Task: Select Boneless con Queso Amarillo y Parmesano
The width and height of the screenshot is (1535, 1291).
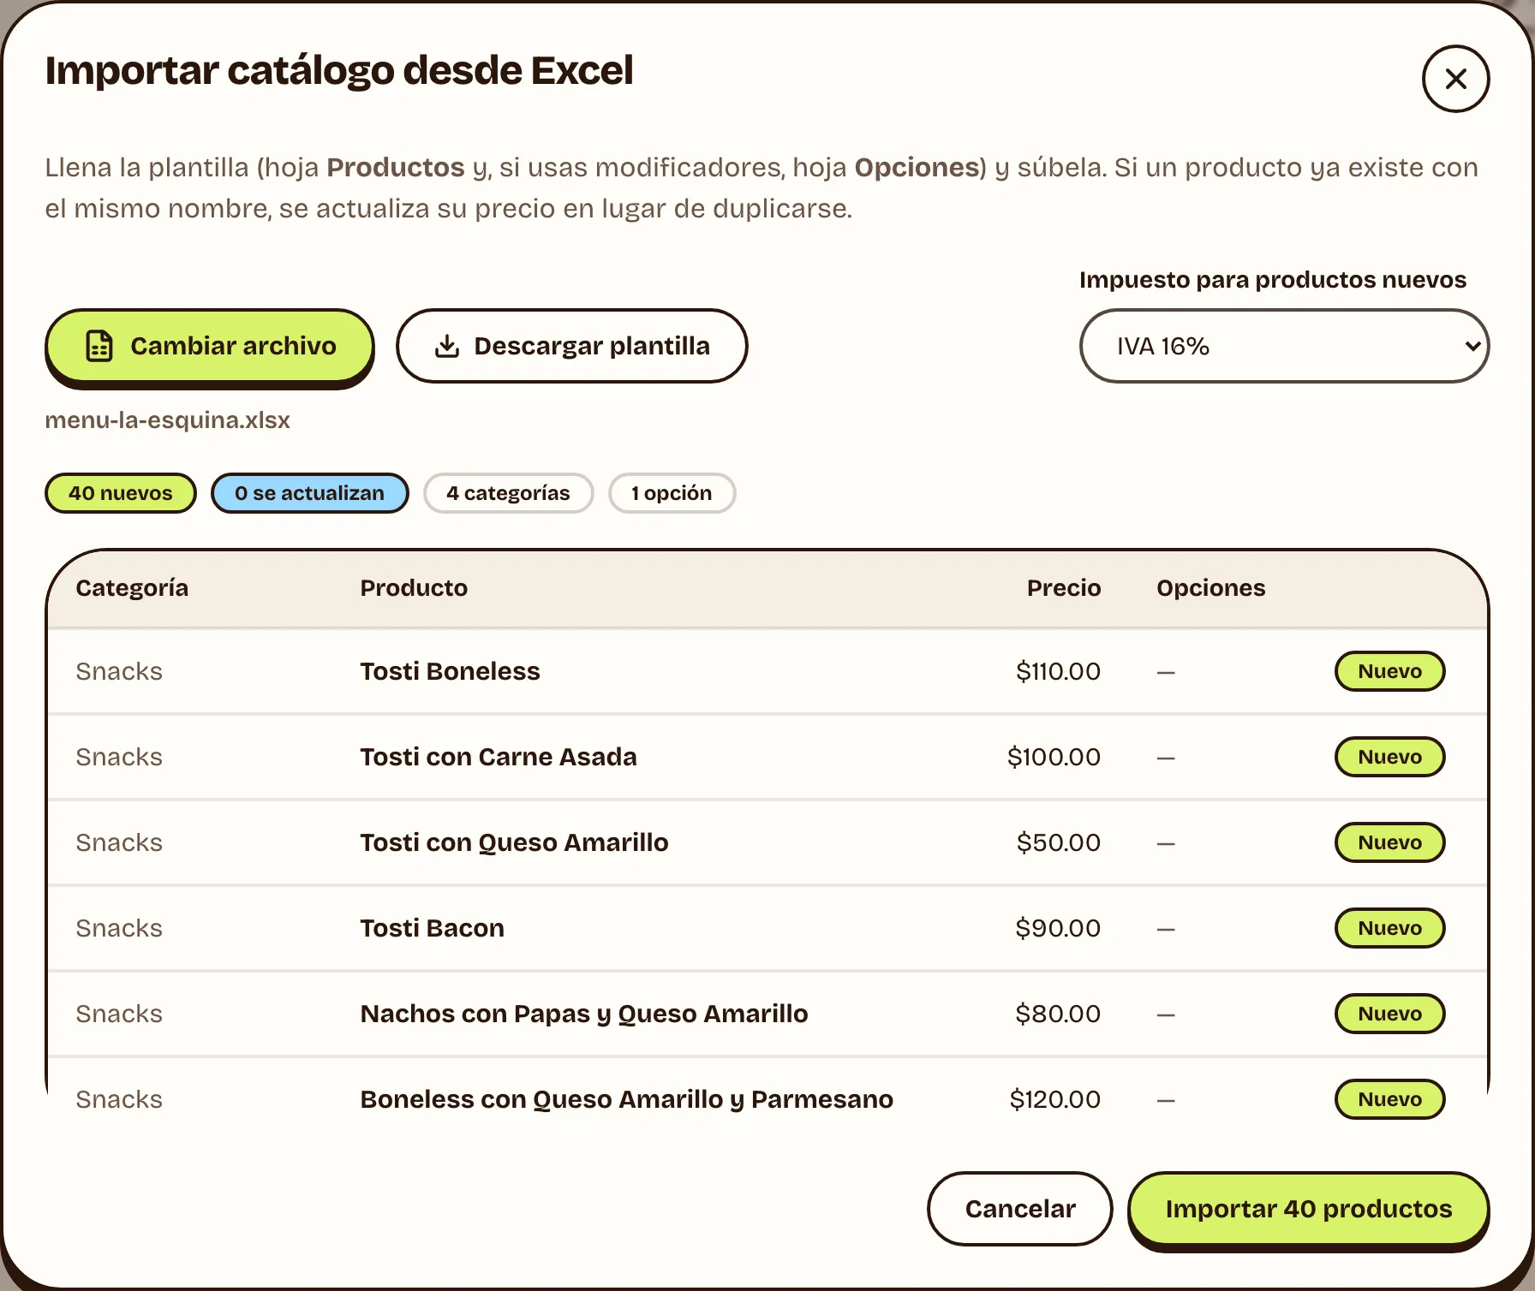Action: coord(627,1099)
